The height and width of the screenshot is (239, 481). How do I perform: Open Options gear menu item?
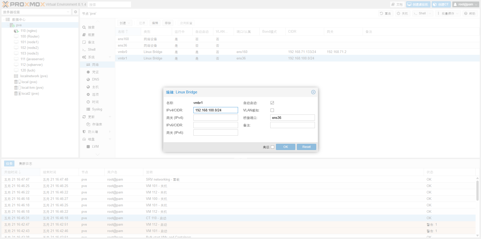tap(97, 94)
